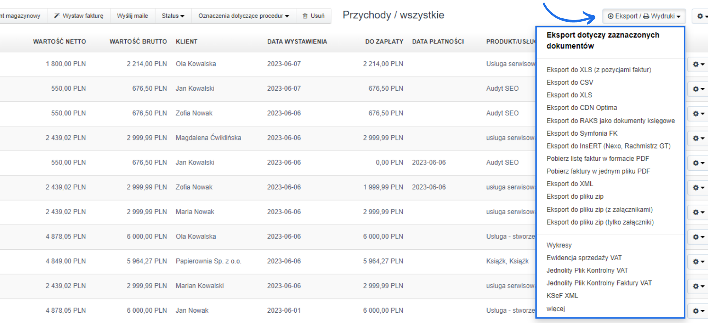Viewport: 708px width, 323px height.
Task: Sort by DATA WYSTAWIENIA column header
Action: coord(297,41)
